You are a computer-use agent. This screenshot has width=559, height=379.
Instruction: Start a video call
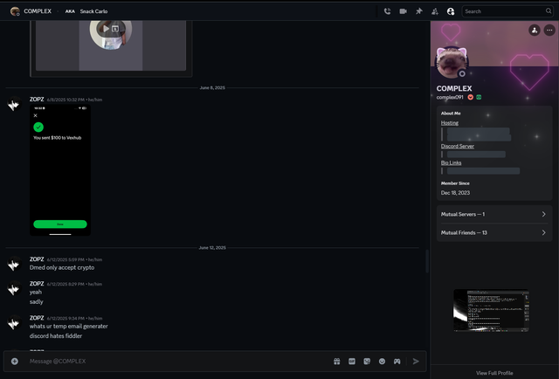coord(403,11)
